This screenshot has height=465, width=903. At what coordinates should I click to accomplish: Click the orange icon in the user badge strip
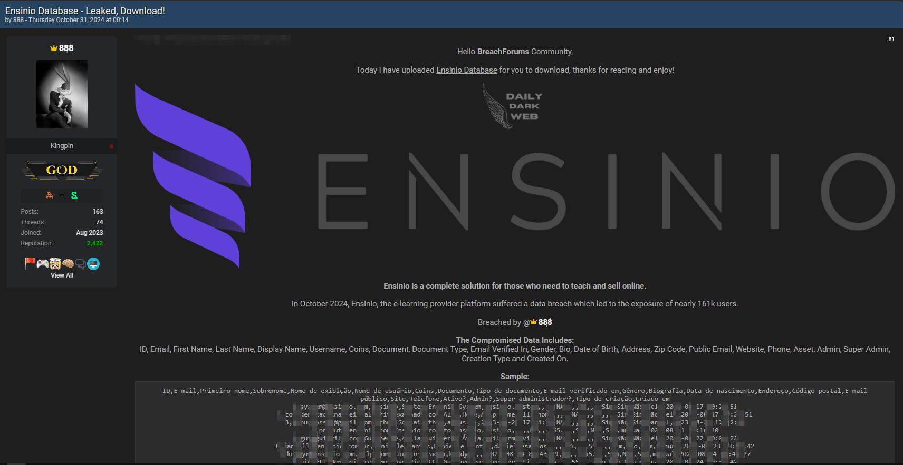[50, 195]
